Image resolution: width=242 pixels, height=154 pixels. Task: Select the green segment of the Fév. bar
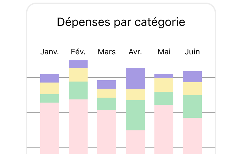tap(78, 90)
